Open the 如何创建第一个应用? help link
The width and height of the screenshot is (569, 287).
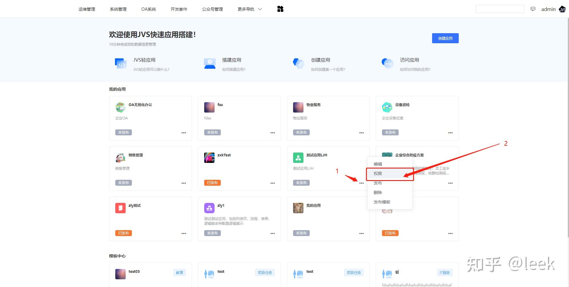pos(328,70)
